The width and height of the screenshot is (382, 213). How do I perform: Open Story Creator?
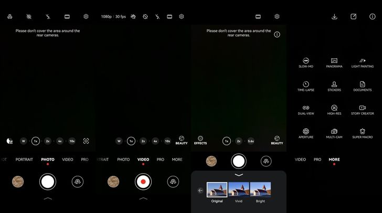(363, 108)
